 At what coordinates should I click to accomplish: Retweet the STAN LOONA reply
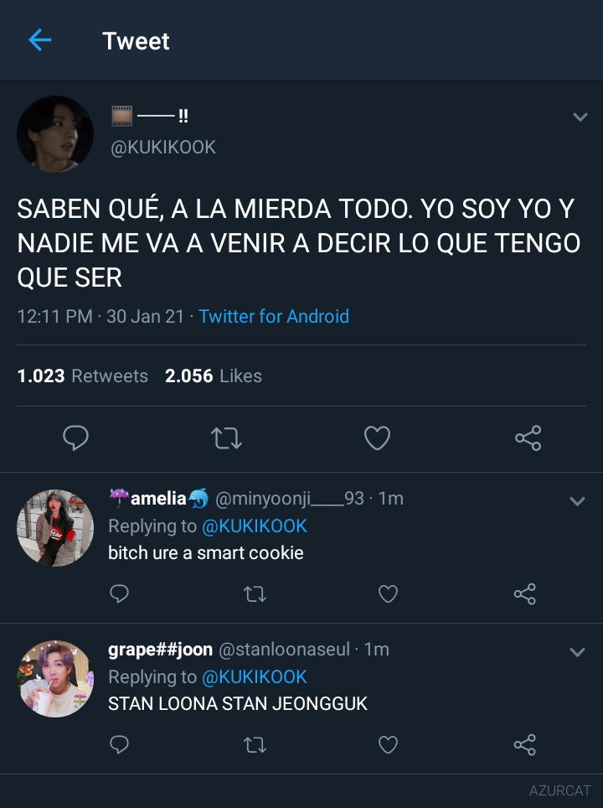pos(255,744)
